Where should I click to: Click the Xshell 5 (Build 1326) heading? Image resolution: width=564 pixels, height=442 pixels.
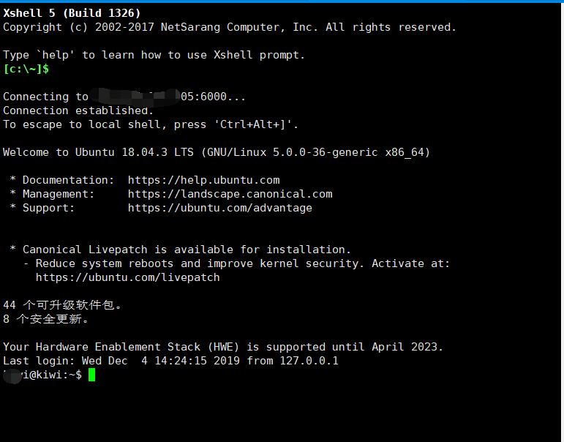coord(72,13)
